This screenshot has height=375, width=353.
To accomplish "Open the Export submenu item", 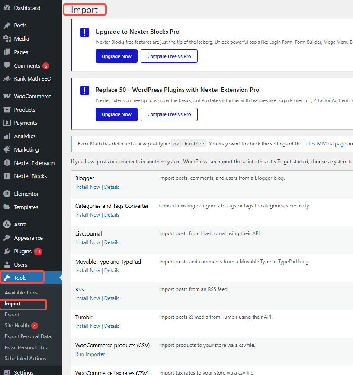I will pos(12,314).
